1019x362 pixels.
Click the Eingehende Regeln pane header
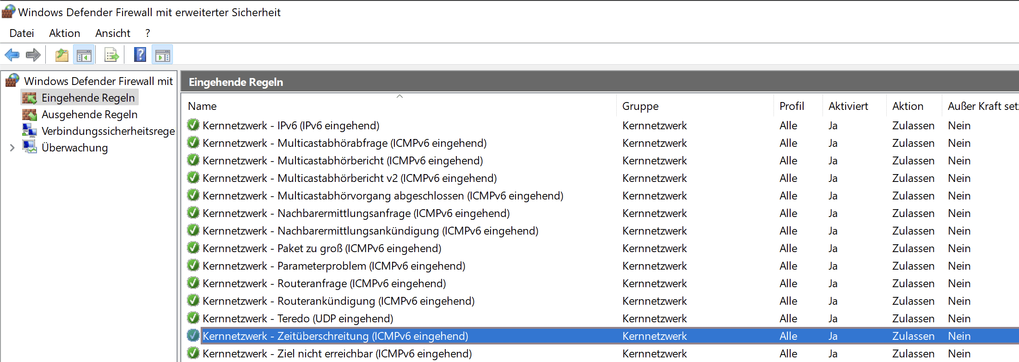pyautogui.click(x=600, y=82)
